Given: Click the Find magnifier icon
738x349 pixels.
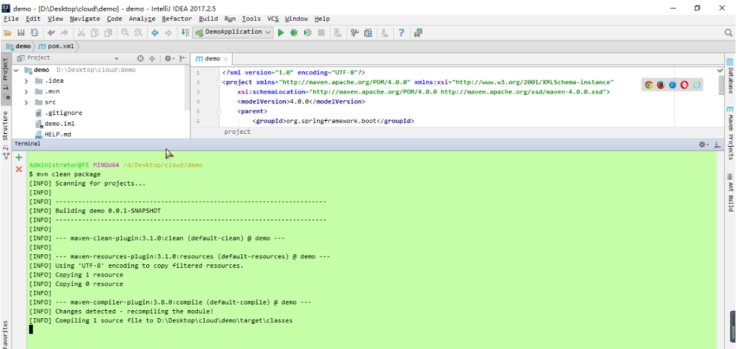Looking at the screenshot, I should 125,33.
